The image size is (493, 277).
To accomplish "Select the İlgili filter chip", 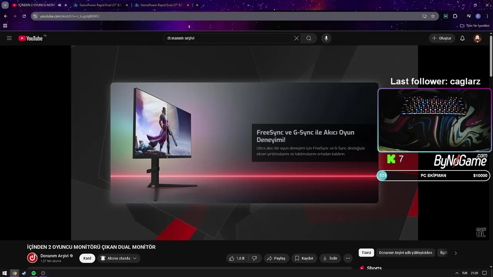I will [444, 253].
